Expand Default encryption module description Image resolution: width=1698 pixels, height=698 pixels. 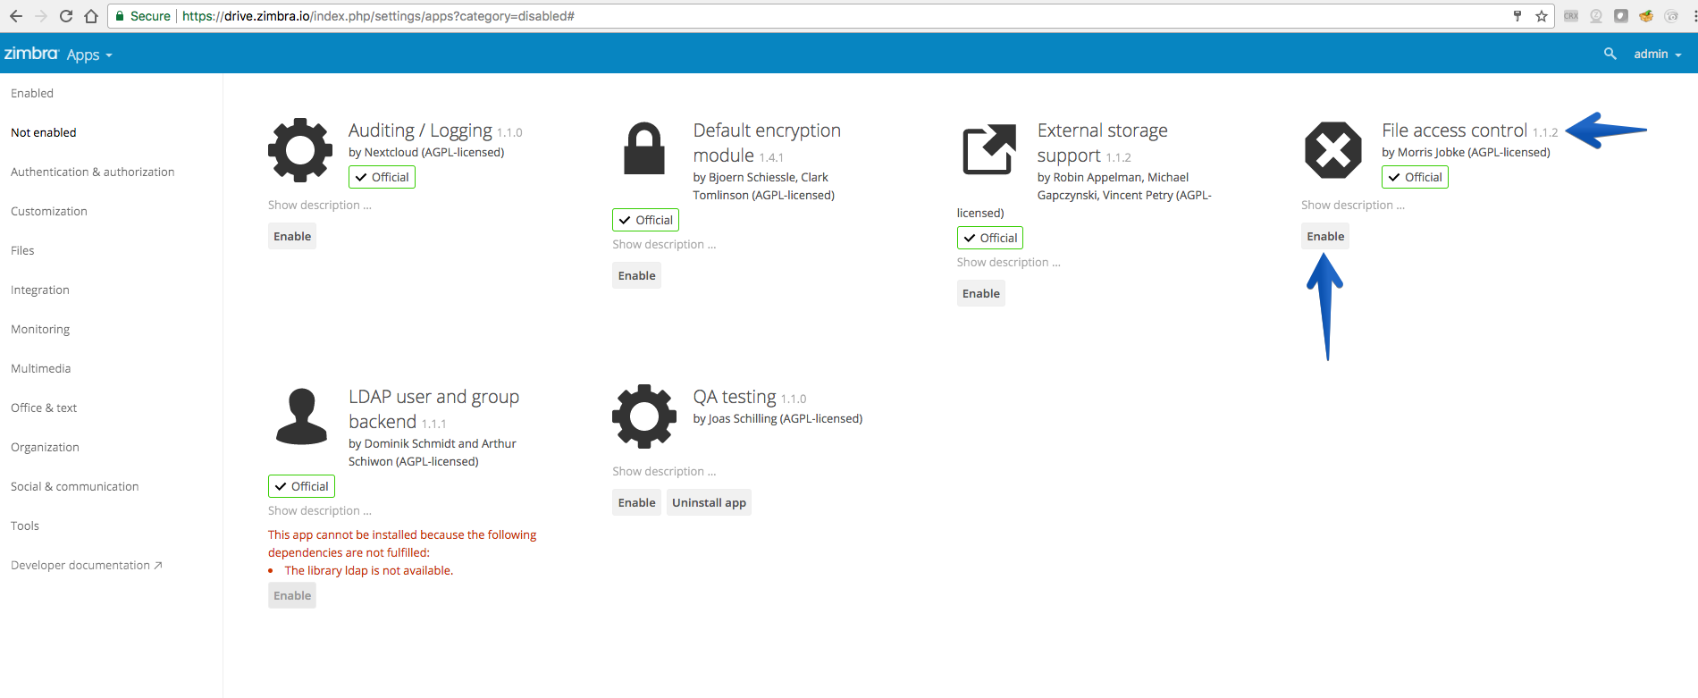click(x=664, y=244)
